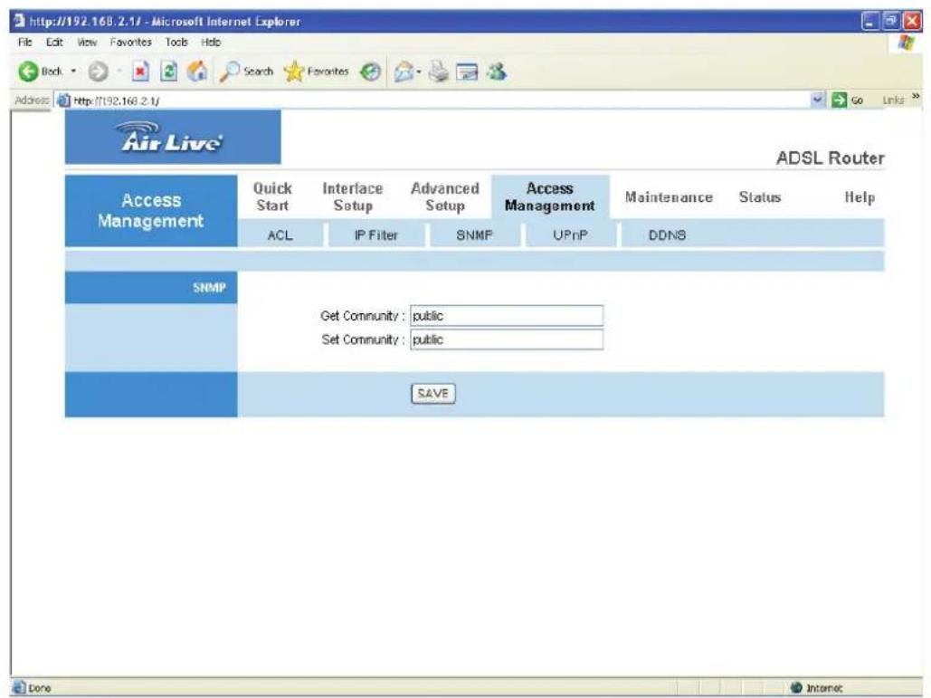Select the Access Management tab
Image resolution: width=931 pixels, height=698 pixels.
point(550,196)
